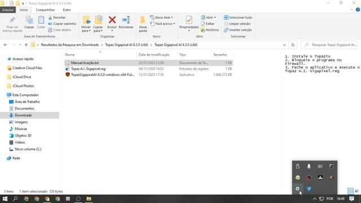Open address bar history dropdown chevron
The image size is (361, 203).
point(284,45)
